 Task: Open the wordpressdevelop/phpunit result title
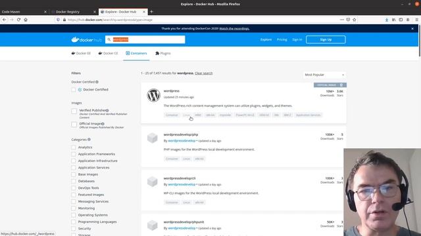pyautogui.click(x=184, y=222)
